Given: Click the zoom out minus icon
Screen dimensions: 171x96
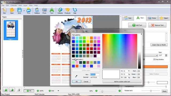Looking at the screenshot, I should coord(96,91).
